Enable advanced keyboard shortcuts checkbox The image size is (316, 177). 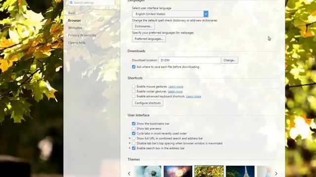pos(134,96)
